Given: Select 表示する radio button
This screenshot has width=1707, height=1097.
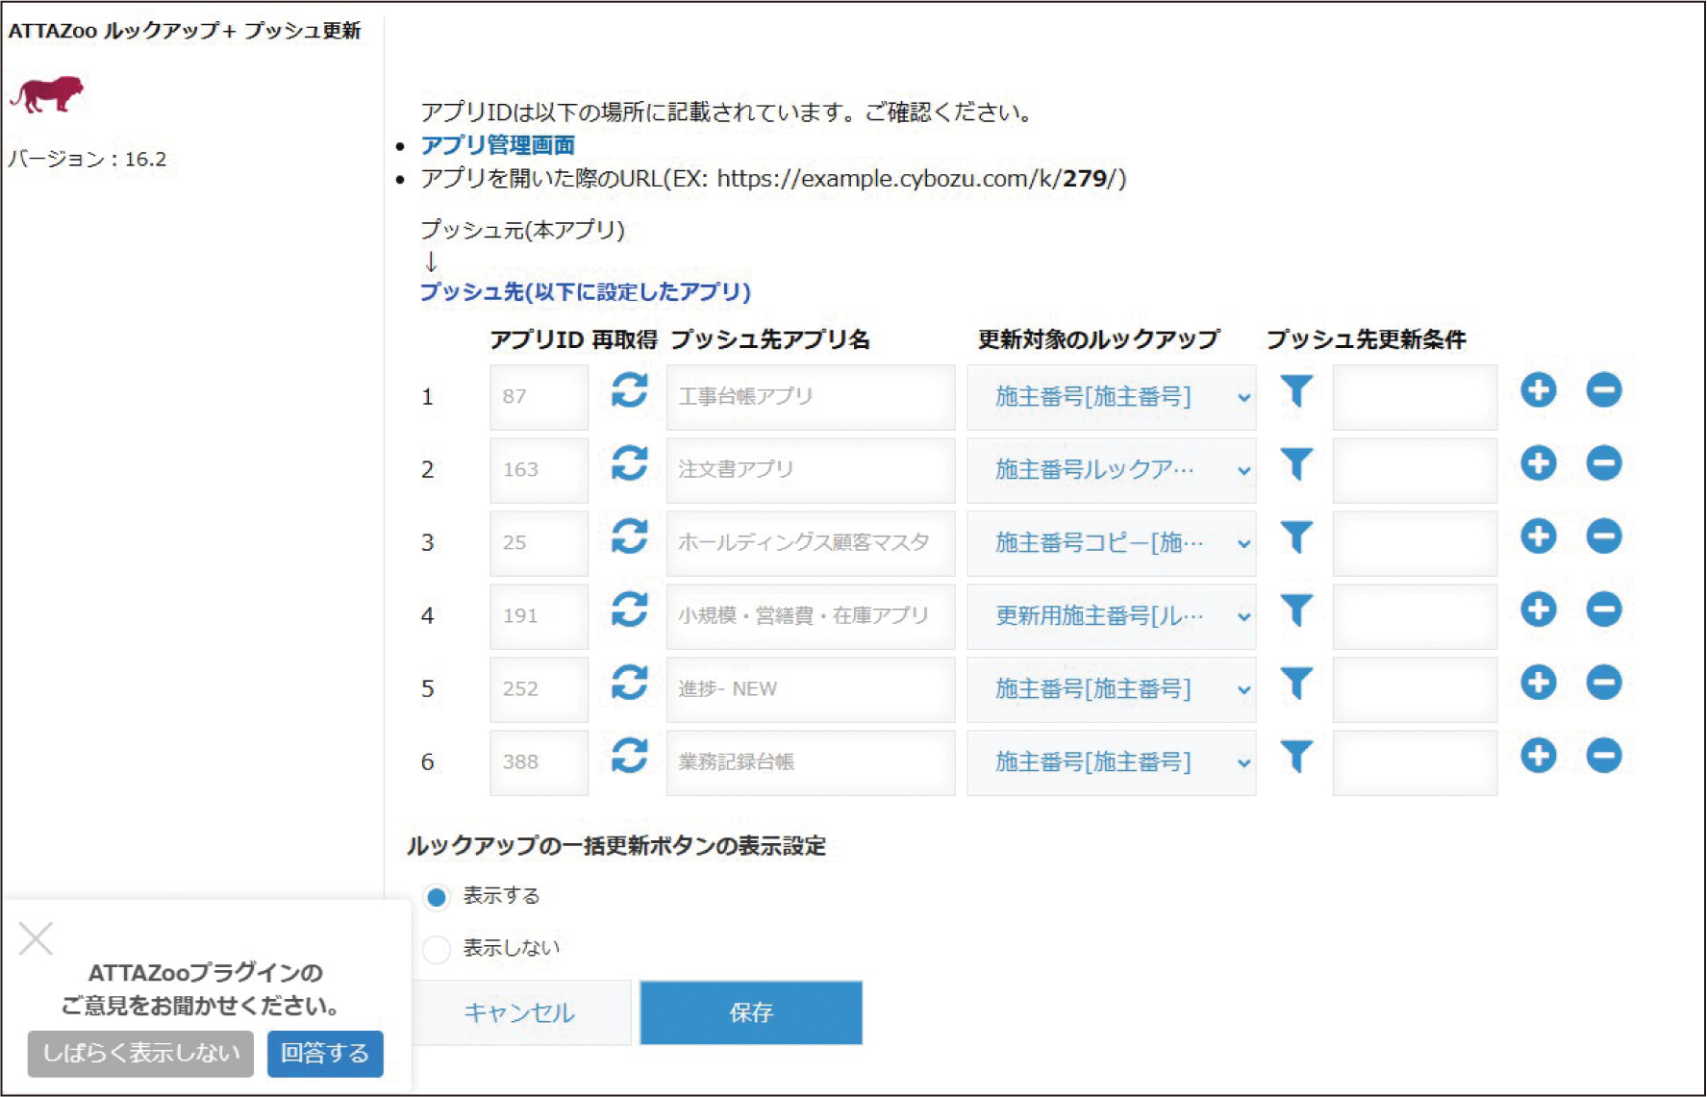Looking at the screenshot, I should 437,897.
